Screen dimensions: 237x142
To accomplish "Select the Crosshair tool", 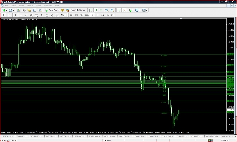I will coord(9,15).
